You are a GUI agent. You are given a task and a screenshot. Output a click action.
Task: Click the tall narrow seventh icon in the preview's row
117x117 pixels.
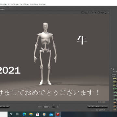tap(106, 12)
